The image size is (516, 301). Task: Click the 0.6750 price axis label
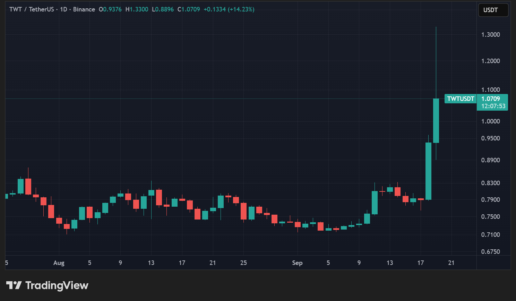(x=490, y=252)
